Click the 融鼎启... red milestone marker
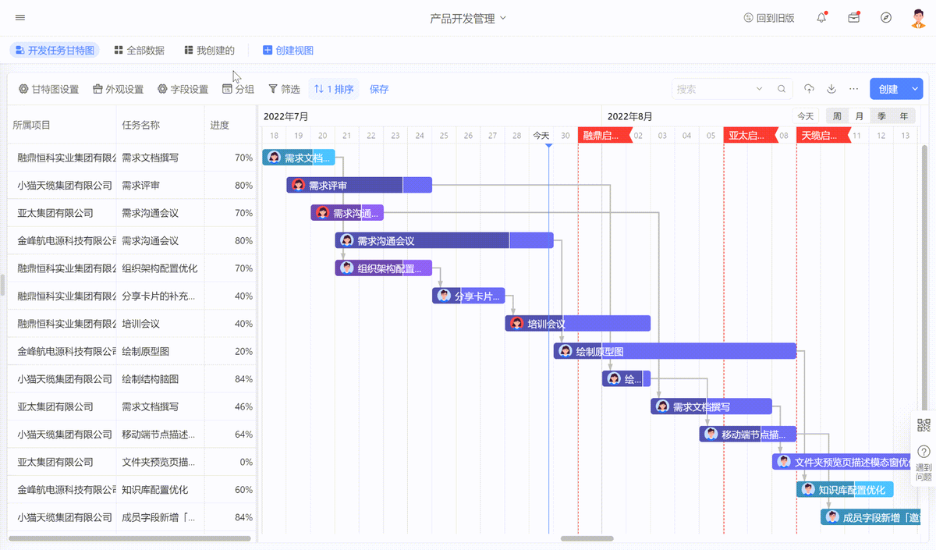This screenshot has width=936, height=550. tap(605, 135)
